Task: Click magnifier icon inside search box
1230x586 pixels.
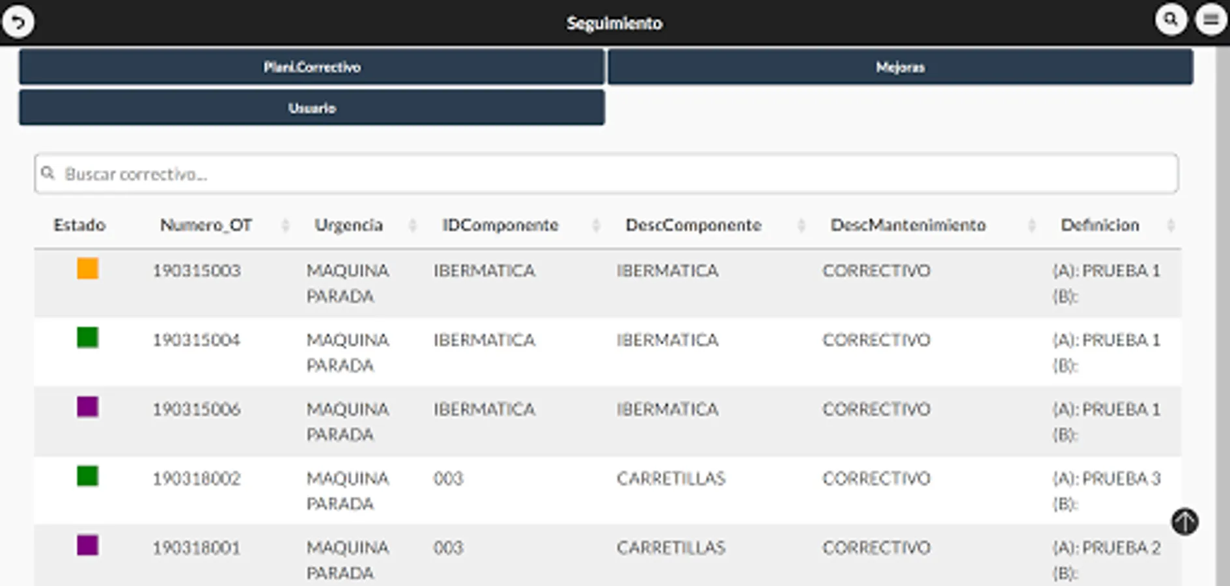Action: pos(48,173)
